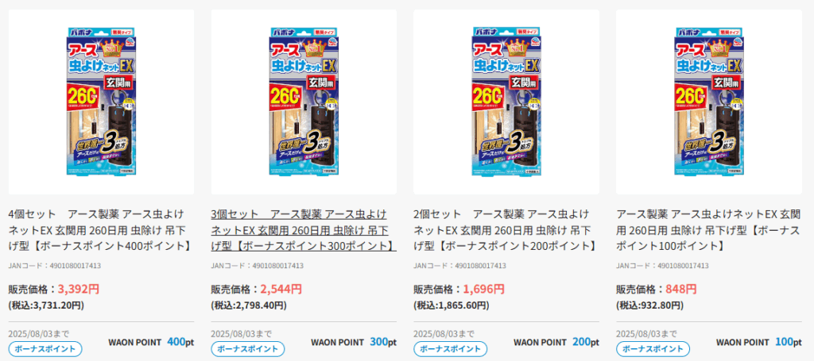Open the underlined 3個セット product title link
The height and width of the screenshot is (361, 814).
pyautogui.click(x=304, y=229)
